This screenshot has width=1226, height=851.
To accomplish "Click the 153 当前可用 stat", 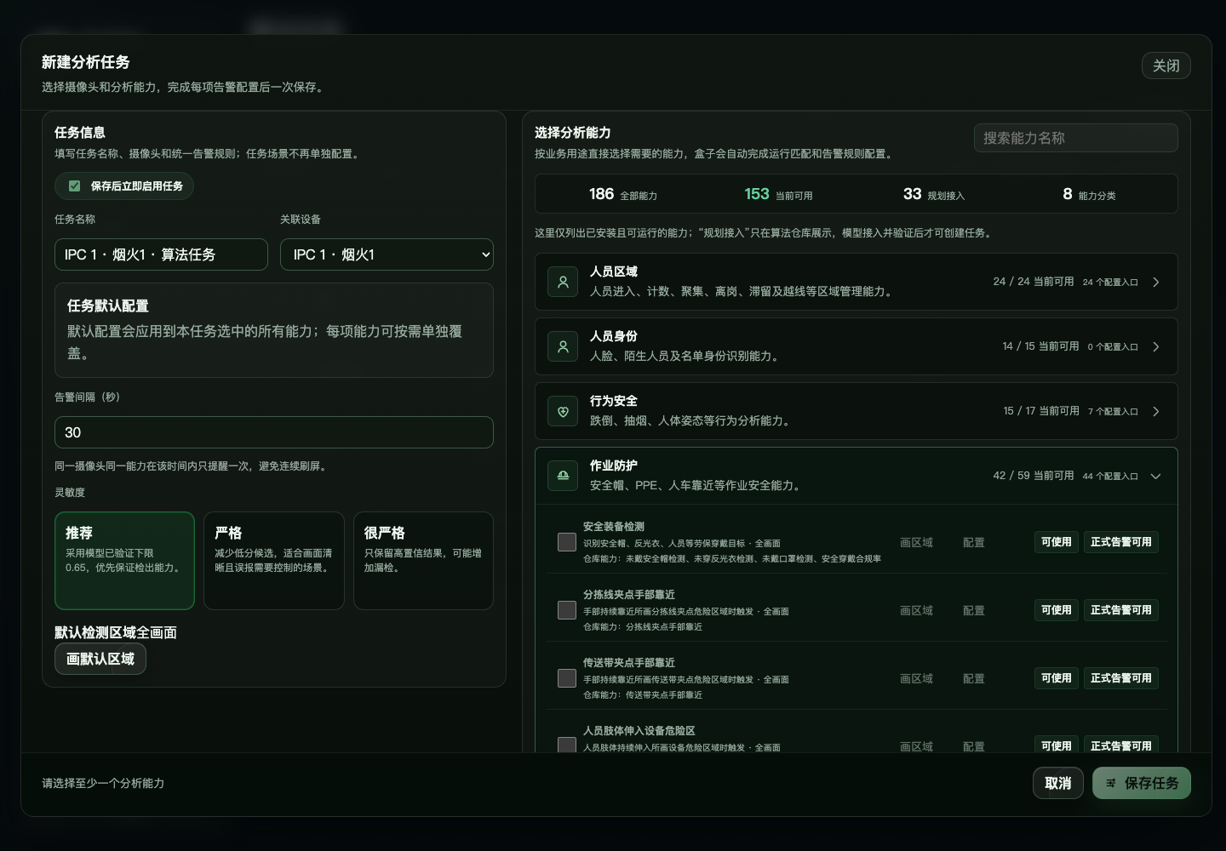I will point(778,194).
